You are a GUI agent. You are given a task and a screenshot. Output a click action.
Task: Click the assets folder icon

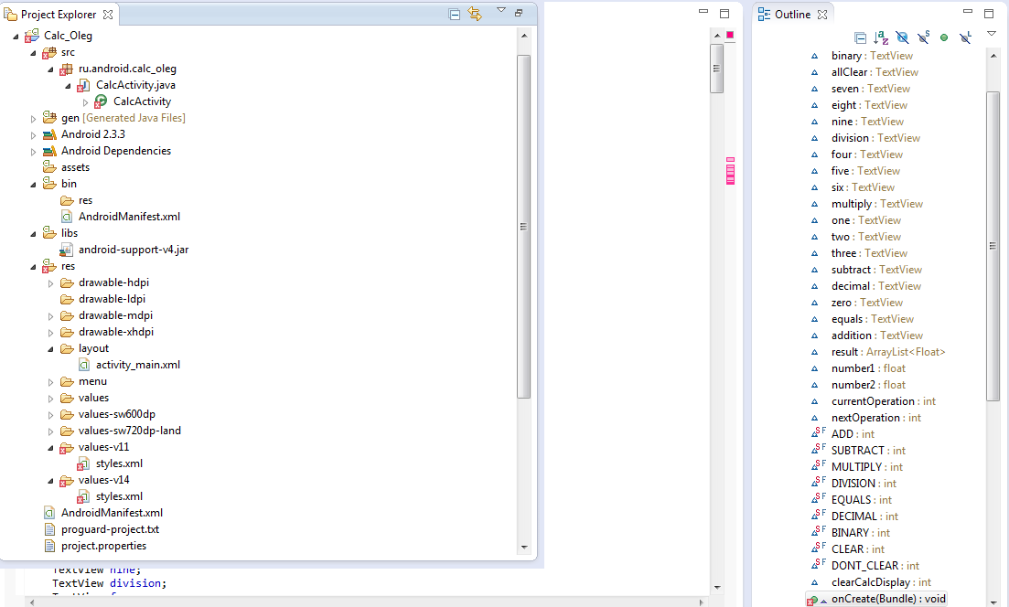click(x=48, y=166)
